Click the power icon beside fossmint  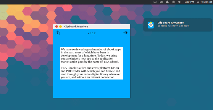coord(198,2)
